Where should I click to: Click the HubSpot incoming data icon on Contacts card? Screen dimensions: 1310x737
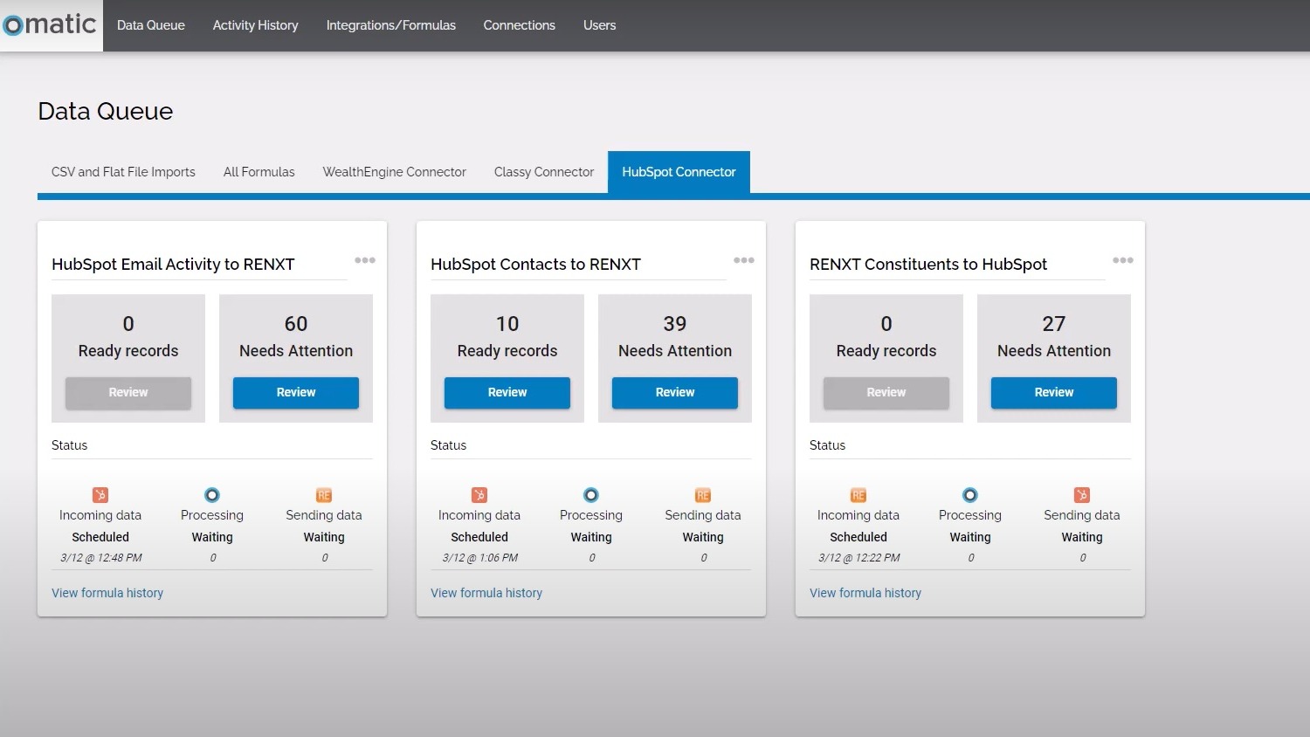[x=479, y=494]
